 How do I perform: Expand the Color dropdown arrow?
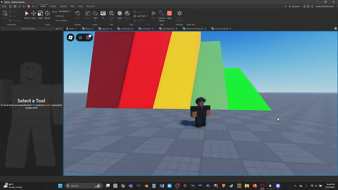(x=120, y=20)
